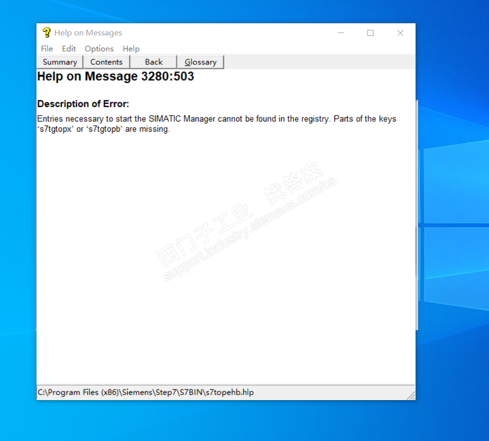Click the 'Help on Message 3280:503' heading
The height and width of the screenshot is (441, 489).
point(116,76)
